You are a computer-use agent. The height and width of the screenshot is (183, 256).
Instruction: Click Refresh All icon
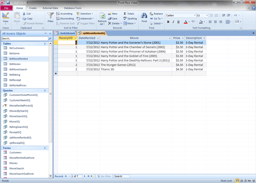(102, 16)
